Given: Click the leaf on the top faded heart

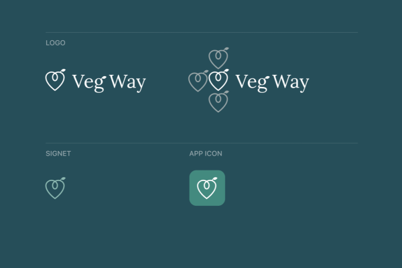Looking at the screenshot, I should 226,49.
